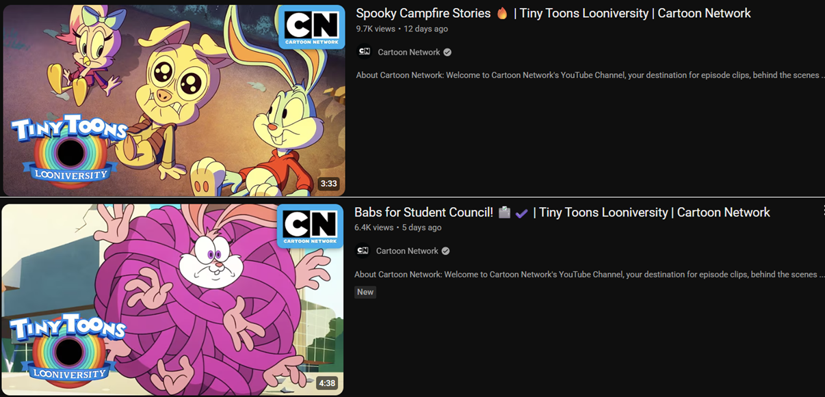
Task: Click the New badge under Babs video
Action: point(365,292)
